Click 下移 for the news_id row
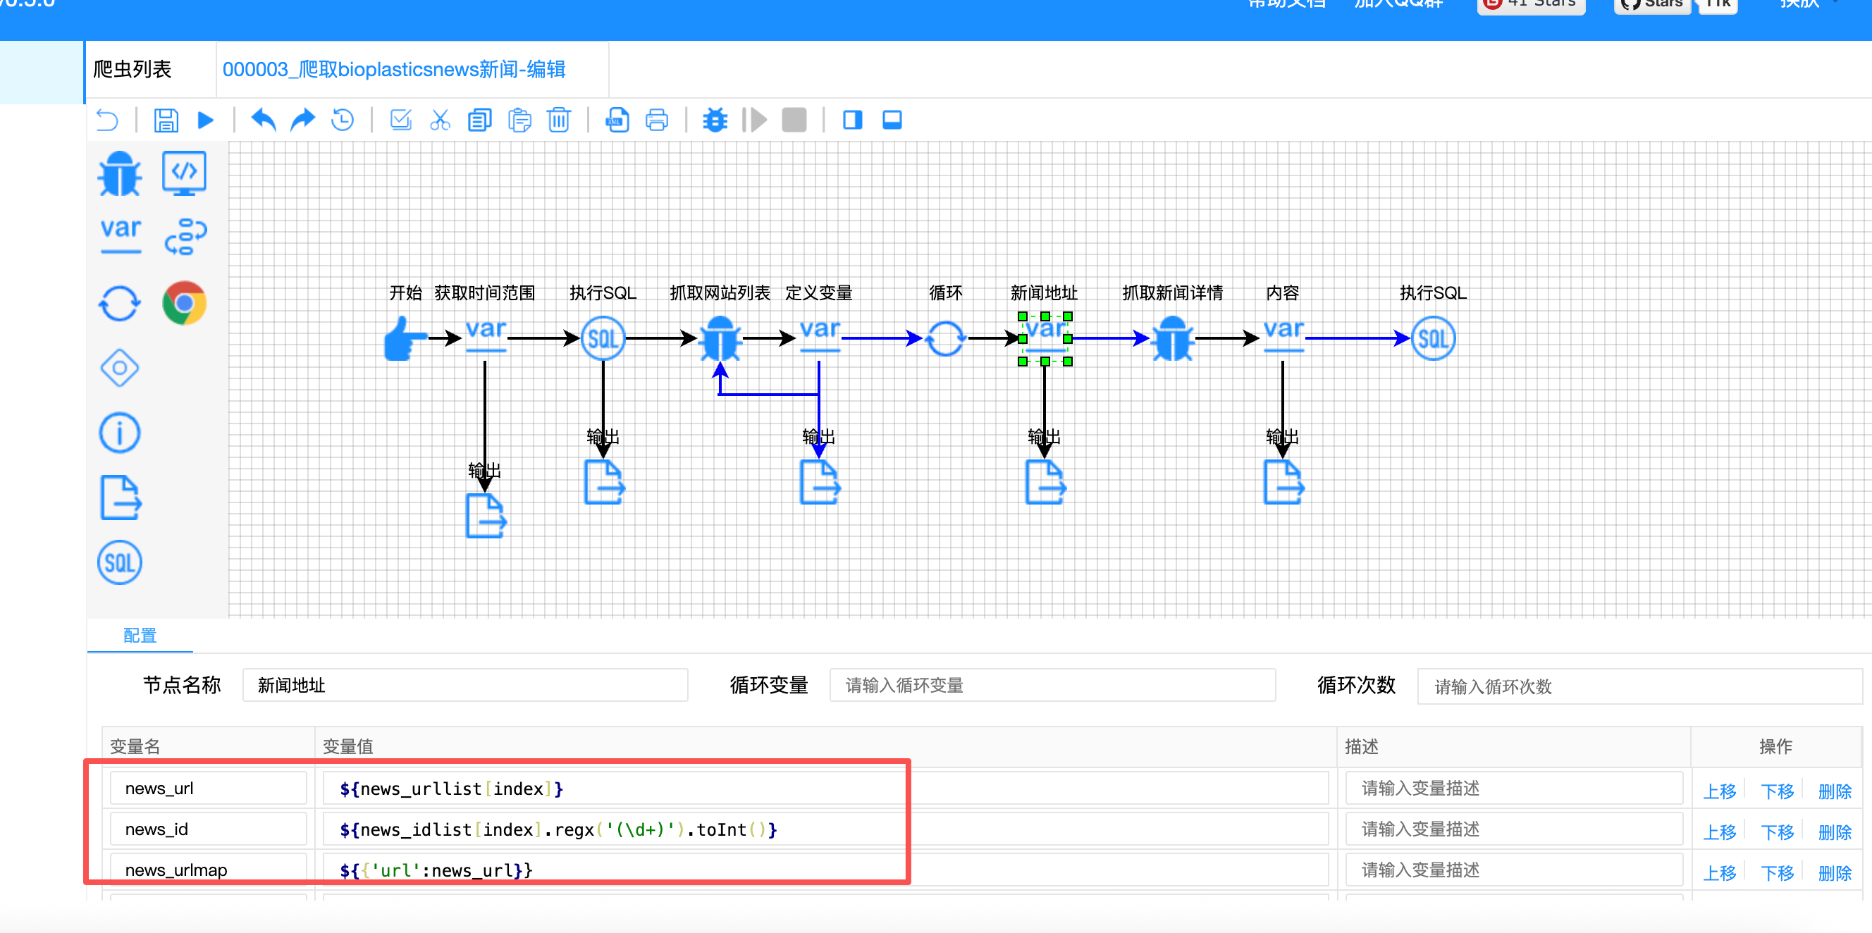The height and width of the screenshot is (933, 1872). click(x=1777, y=832)
